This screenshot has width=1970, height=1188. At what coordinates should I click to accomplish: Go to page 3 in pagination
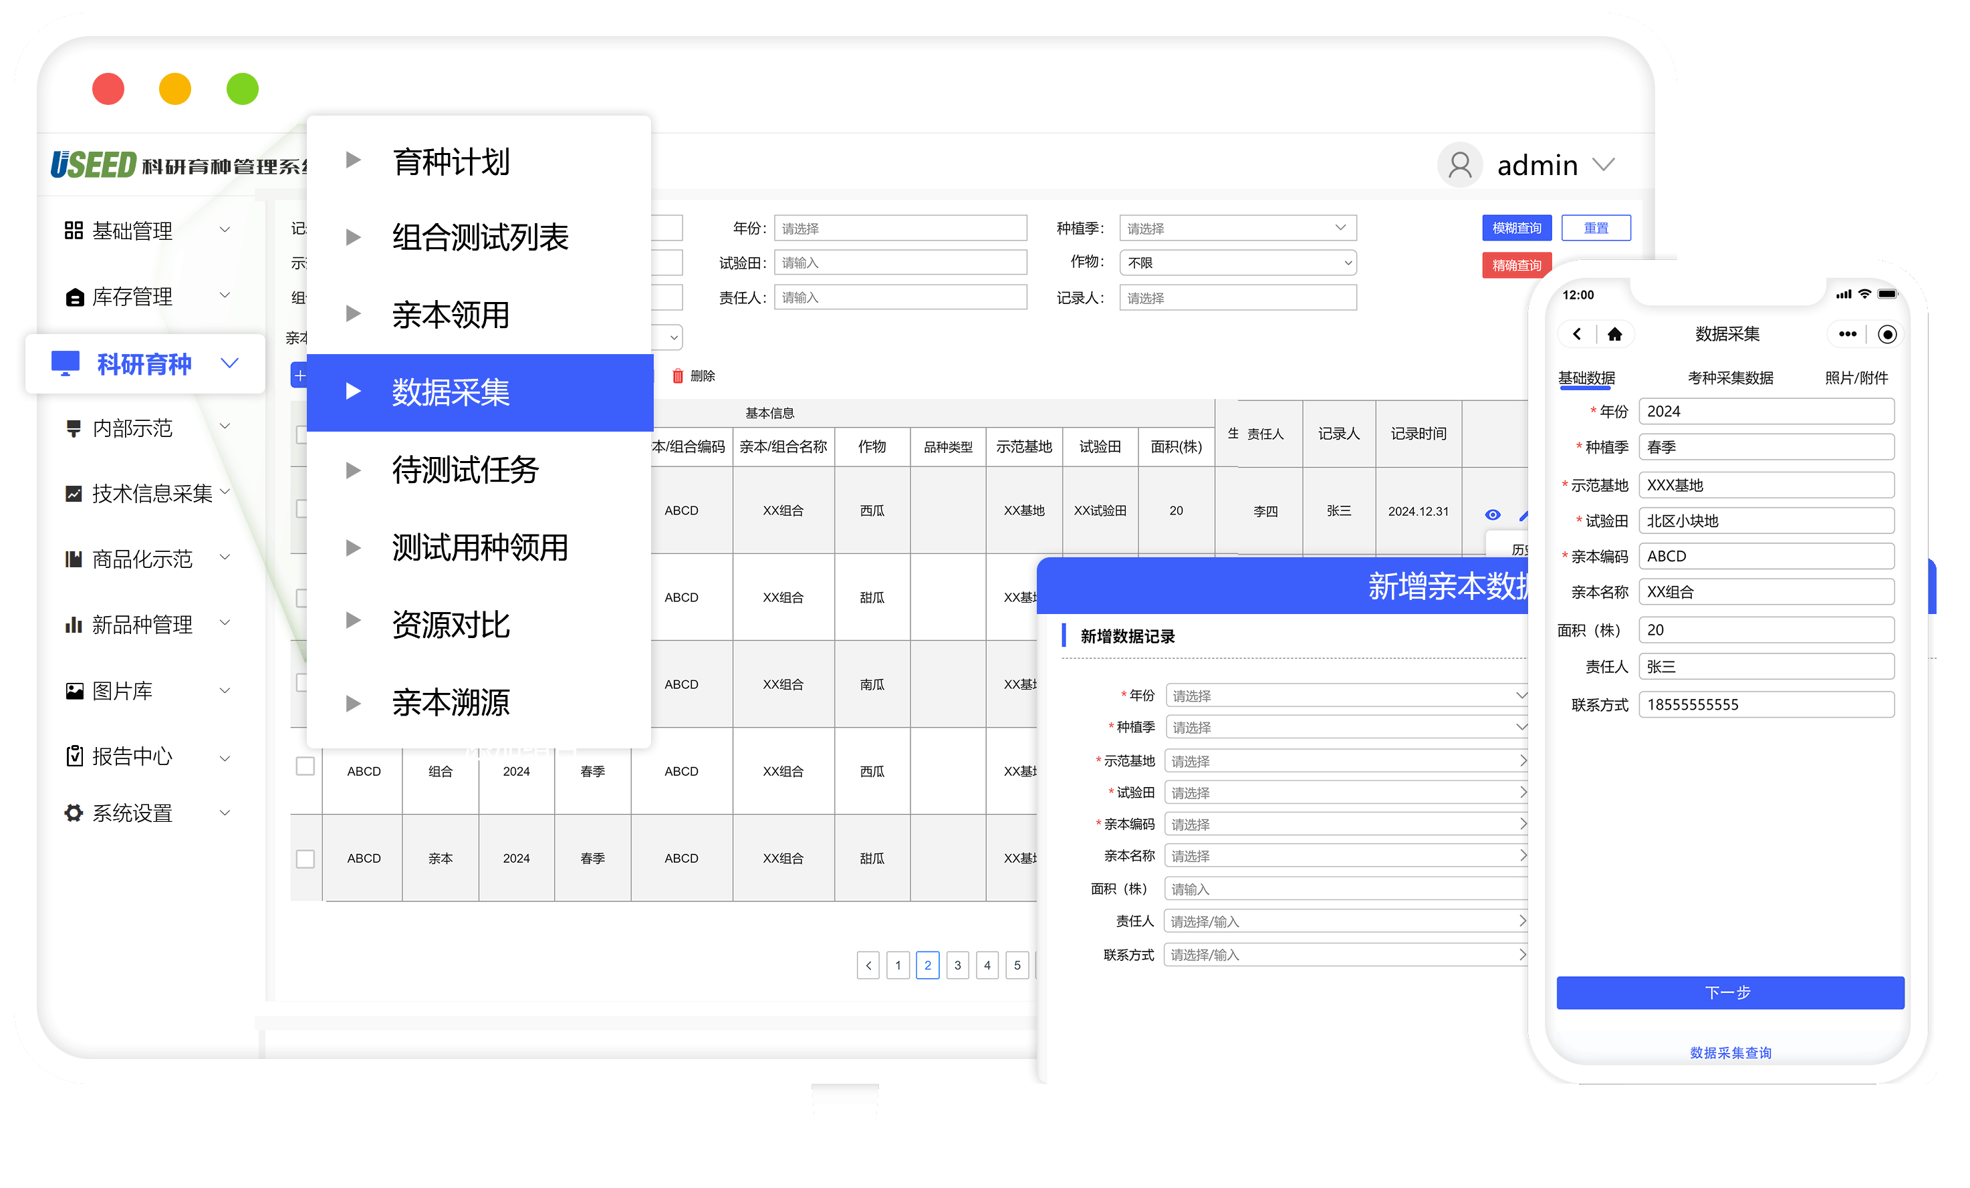pyautogui.click(x=958, y=965)
